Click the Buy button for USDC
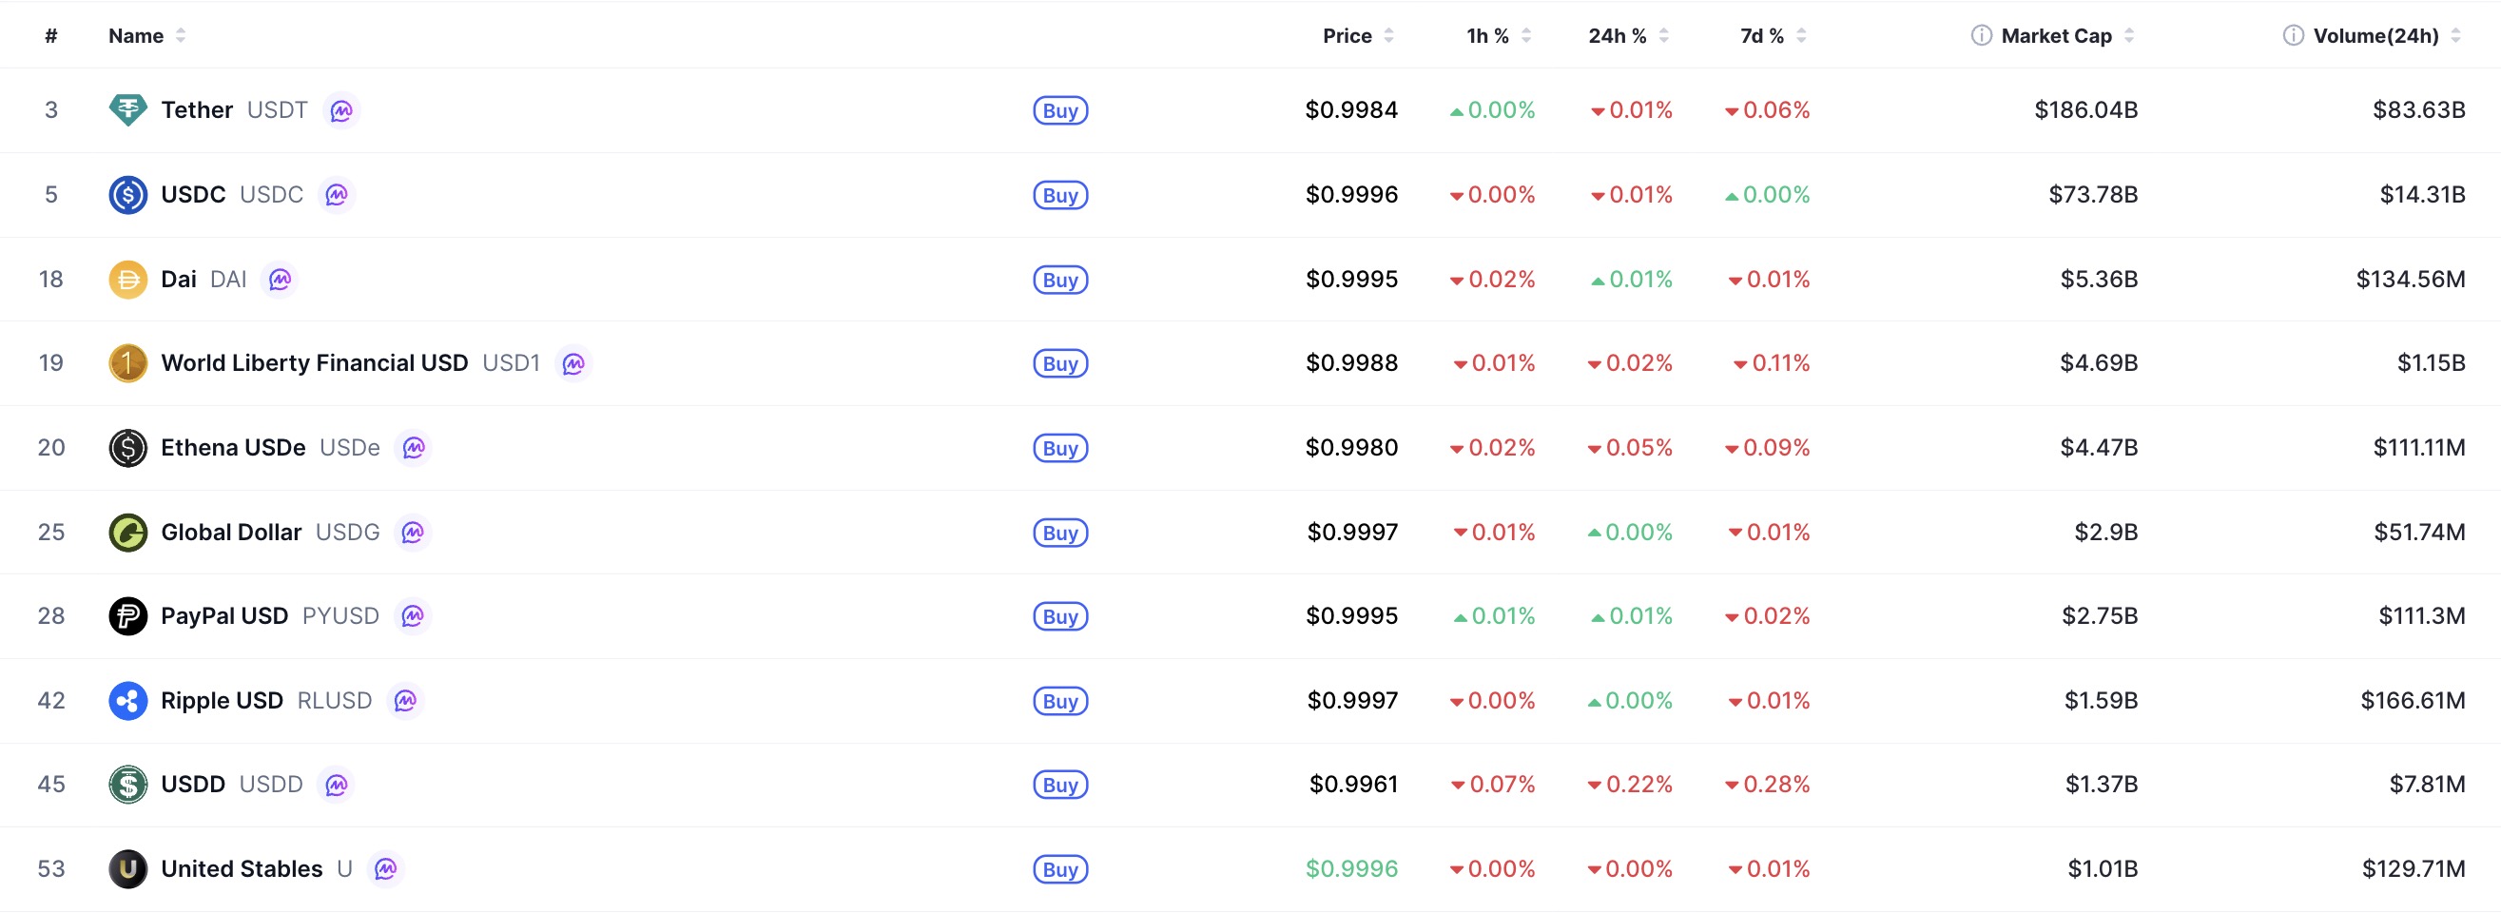 coord(1060,195)
